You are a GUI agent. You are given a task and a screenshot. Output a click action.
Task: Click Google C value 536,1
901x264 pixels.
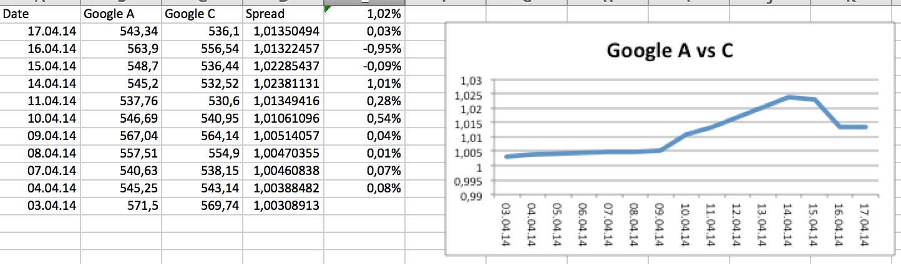(202, 31)
